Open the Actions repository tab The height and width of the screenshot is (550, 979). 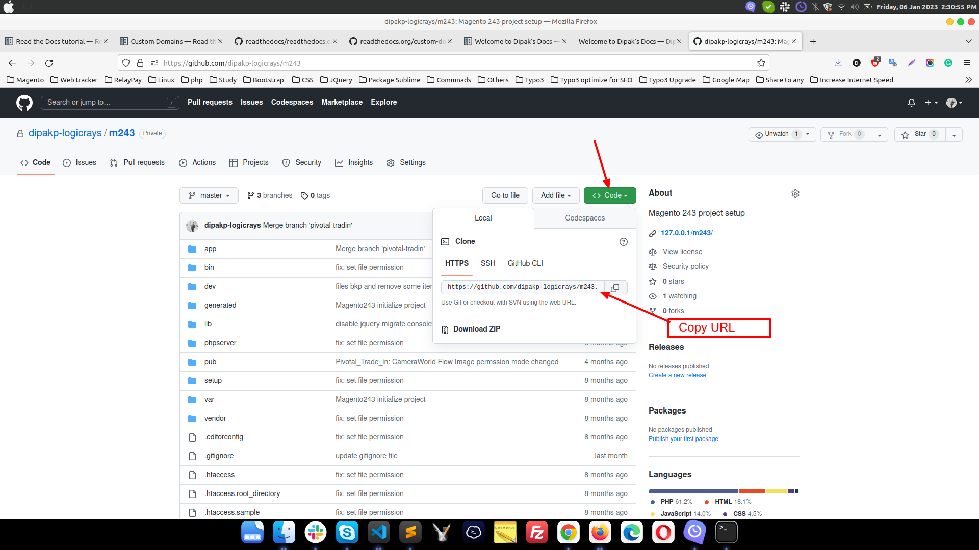197,163
